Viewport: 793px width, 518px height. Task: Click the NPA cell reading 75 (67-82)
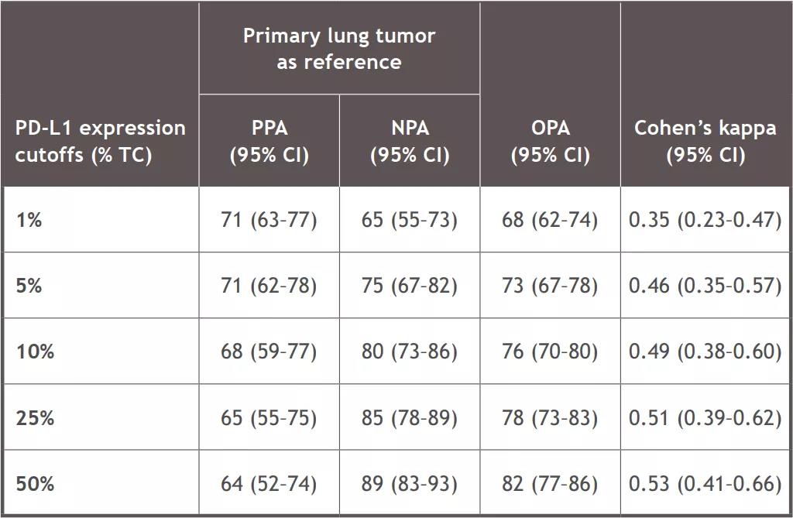click(x=410, y=286)
